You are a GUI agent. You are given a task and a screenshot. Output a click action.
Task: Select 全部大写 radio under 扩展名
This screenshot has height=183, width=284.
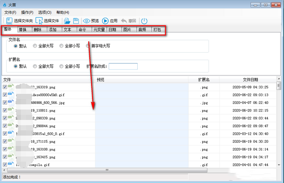[35, 66]
